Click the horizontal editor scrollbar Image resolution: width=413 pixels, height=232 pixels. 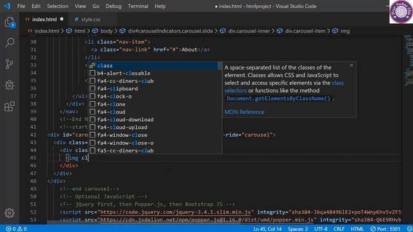(143, 222)
